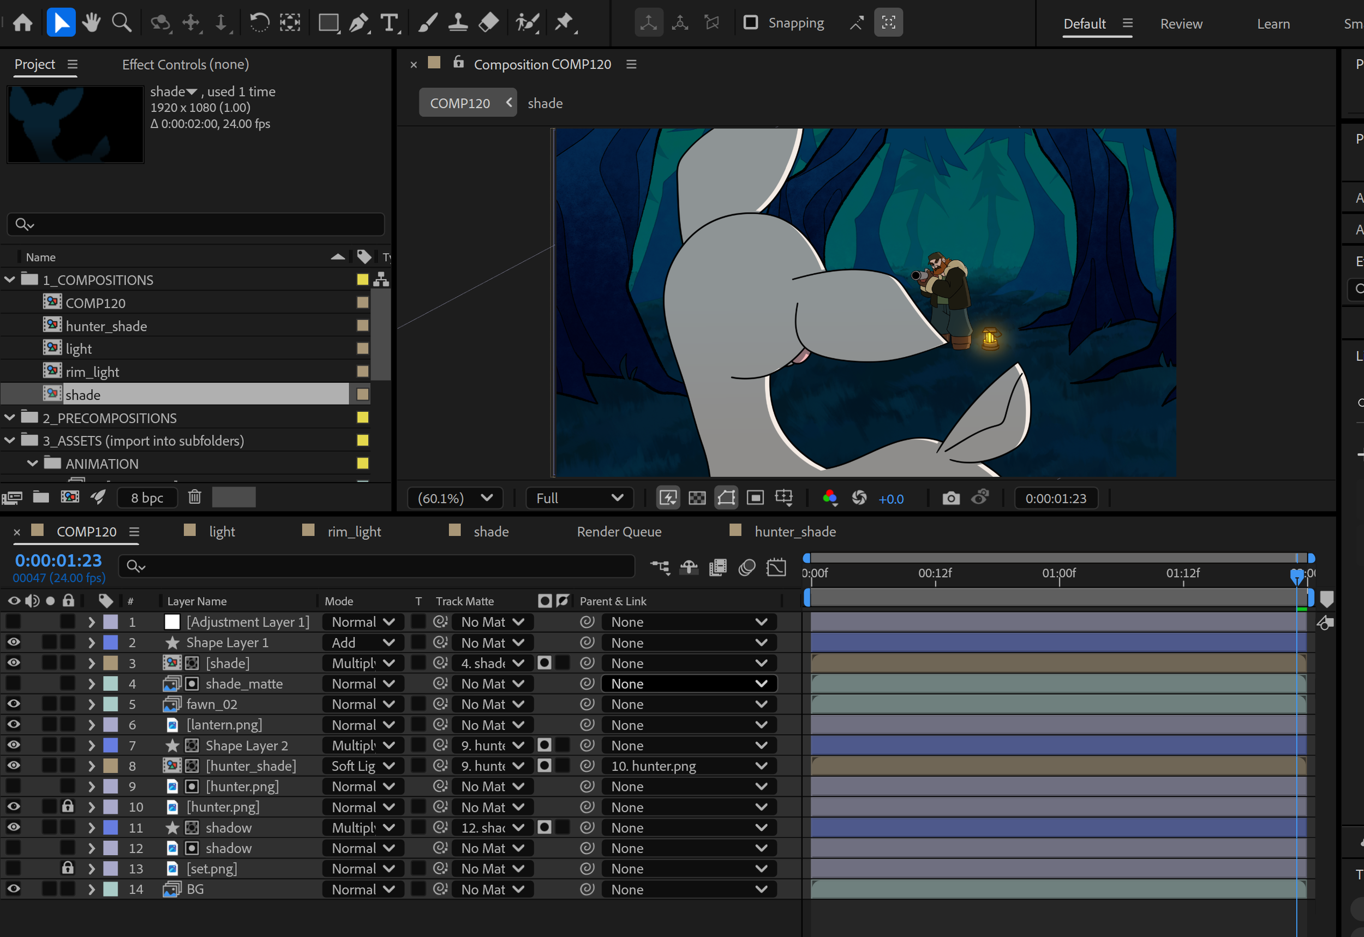The image size is (1364, 937).
Task: Hide the fawn_02 layer
Action: [13, 704]
